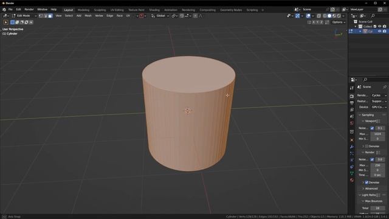Open outliner filter search icon
Image resolution: width=389 pixels, height=219 pixels.
coord(373,16)
